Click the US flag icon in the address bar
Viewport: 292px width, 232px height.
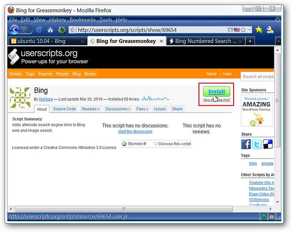pos(237,30)
